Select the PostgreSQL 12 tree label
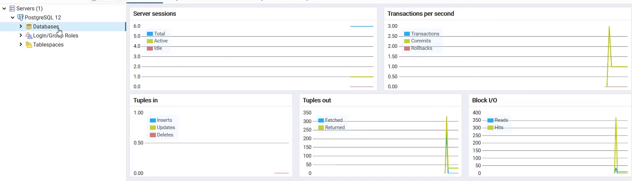The width and height of the screenshot is (632, 181). point(43,17)
